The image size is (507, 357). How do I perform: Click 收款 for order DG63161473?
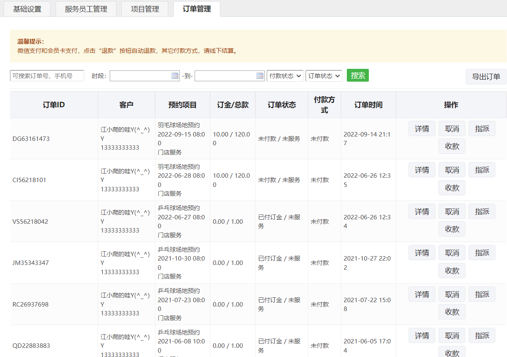[x=452, y=146]
